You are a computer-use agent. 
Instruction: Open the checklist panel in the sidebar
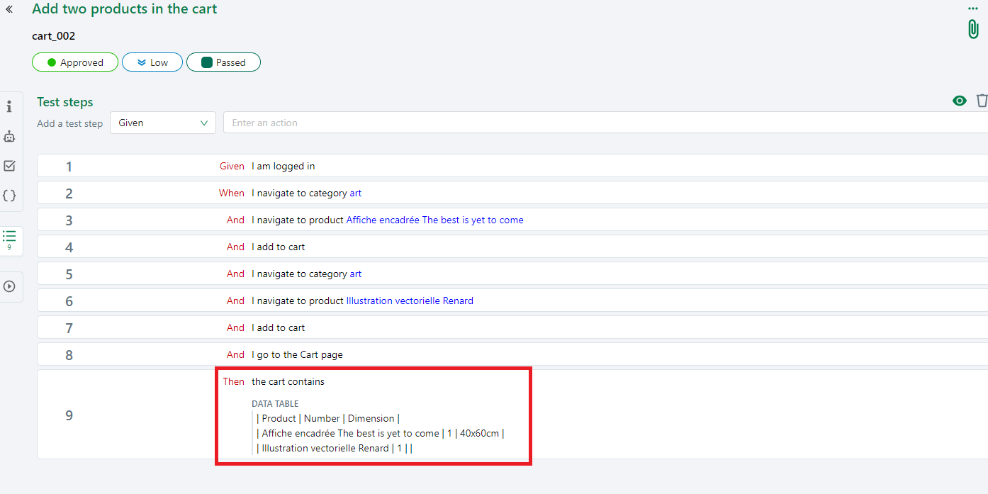pyautogui.click(x=9, y=165)
